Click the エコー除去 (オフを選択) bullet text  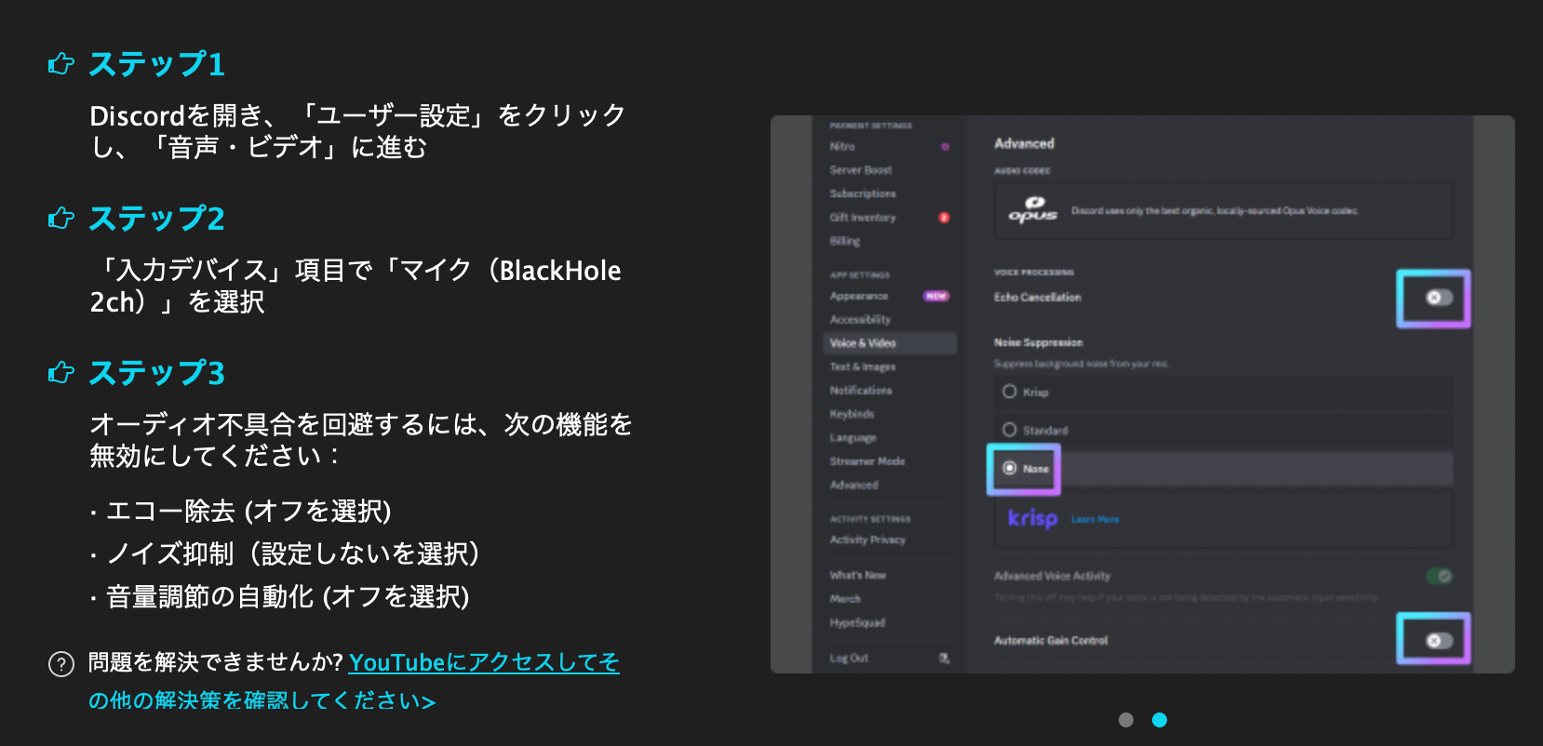pyautogui.click(x=248, y=511)
